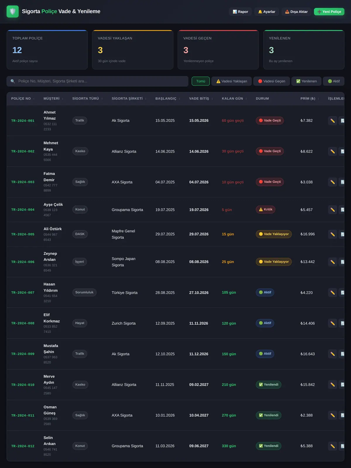Click the '105 gün' remaining days cell
351x468 pixels.
tap(229, 293)
